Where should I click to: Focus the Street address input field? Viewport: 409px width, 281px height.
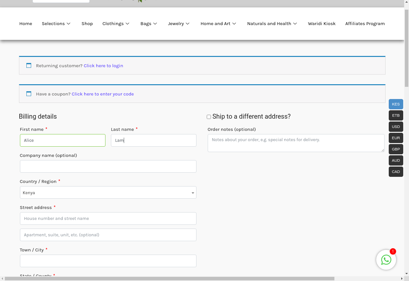pos(108,218)
